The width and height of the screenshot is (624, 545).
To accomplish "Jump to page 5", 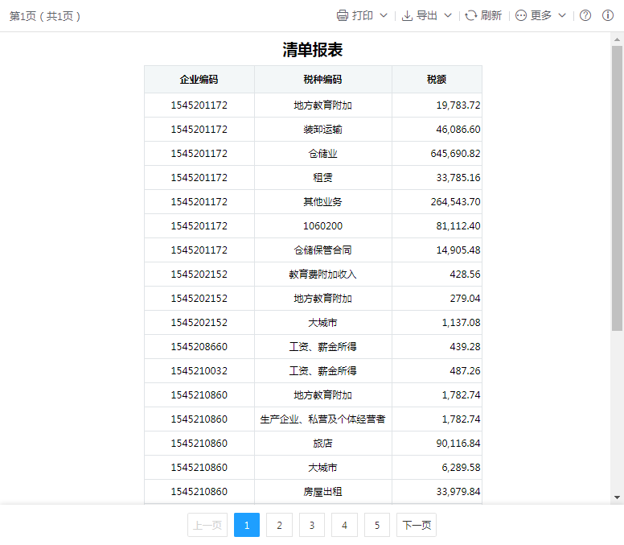I will [377, 526].
